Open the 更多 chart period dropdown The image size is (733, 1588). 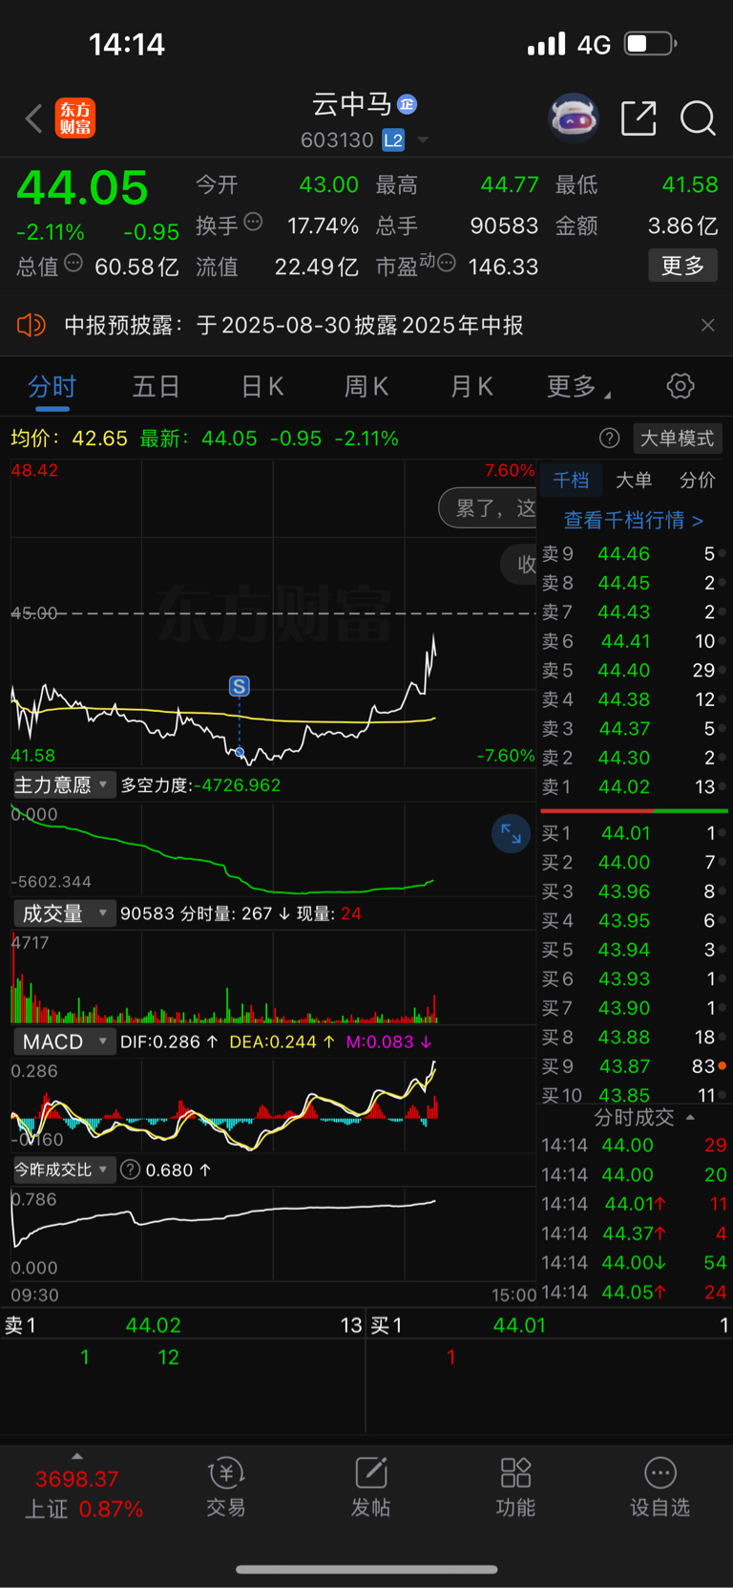(578, 386)
